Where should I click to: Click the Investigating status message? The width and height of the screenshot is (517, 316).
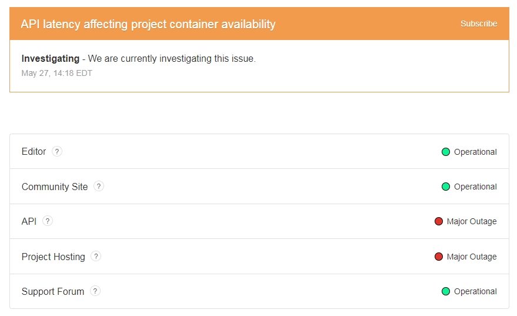[x=139, y=59]
